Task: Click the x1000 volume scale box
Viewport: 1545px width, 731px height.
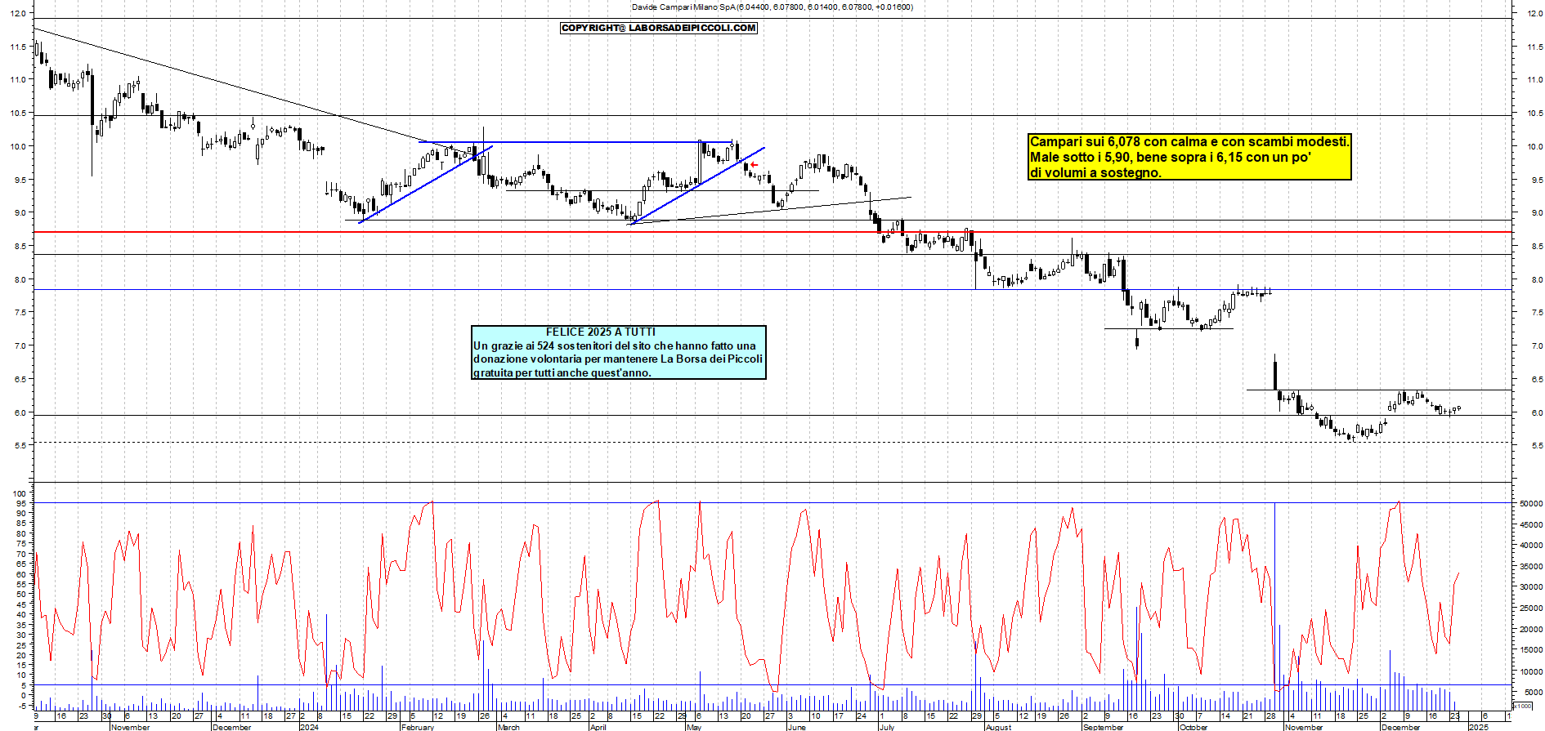Action: pyautogui.click(x=1522, y=706)
